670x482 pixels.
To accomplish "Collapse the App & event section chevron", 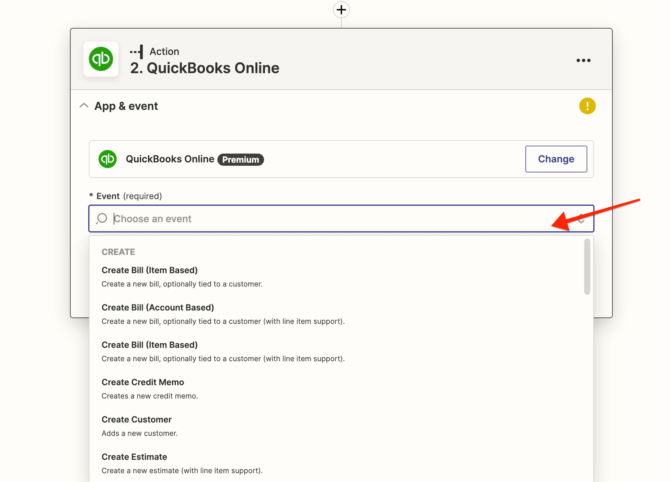I will [84, 106].
